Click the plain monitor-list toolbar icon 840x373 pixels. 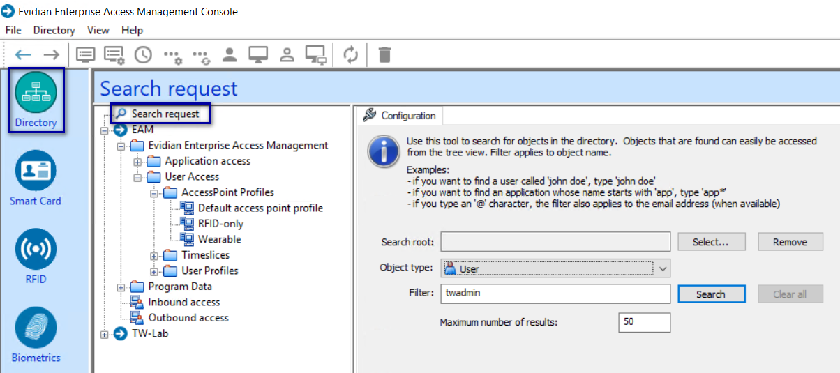(85, 54)
